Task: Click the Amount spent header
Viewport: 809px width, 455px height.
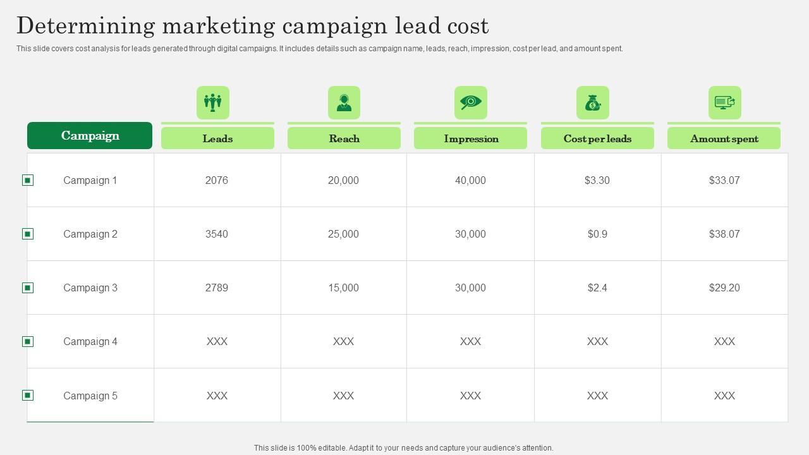Action: point(724,138)
